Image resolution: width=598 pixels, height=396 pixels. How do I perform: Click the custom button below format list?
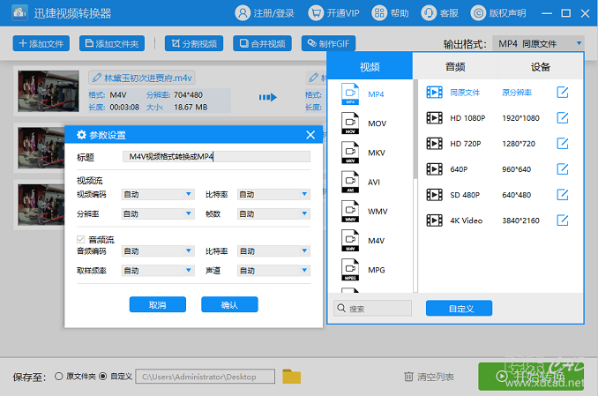click(459, 309)
